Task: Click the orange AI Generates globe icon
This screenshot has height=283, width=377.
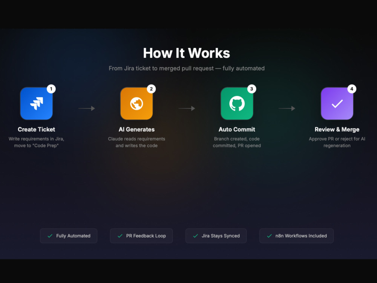Action: (x=136, y=103)
